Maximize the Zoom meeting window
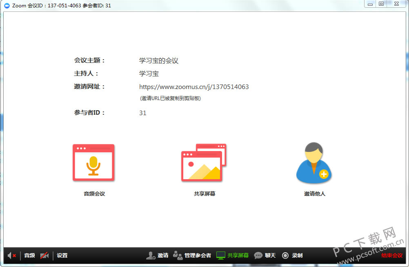This screenshot has width=409, height=267. 381,4
